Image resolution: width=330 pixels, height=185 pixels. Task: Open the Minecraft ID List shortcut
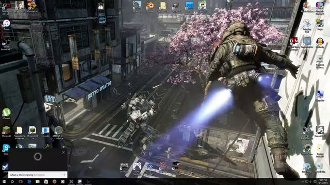tap(32, 133)
